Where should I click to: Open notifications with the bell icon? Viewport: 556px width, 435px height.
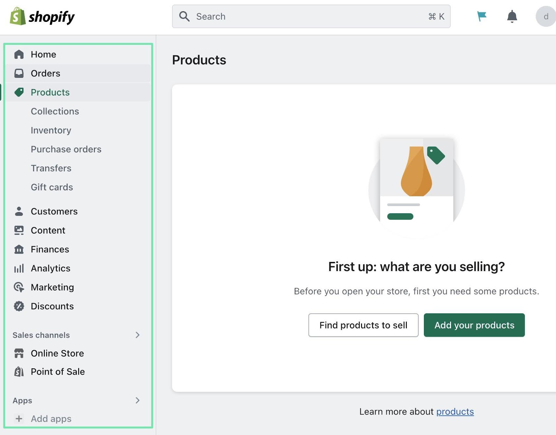(512, 16)
